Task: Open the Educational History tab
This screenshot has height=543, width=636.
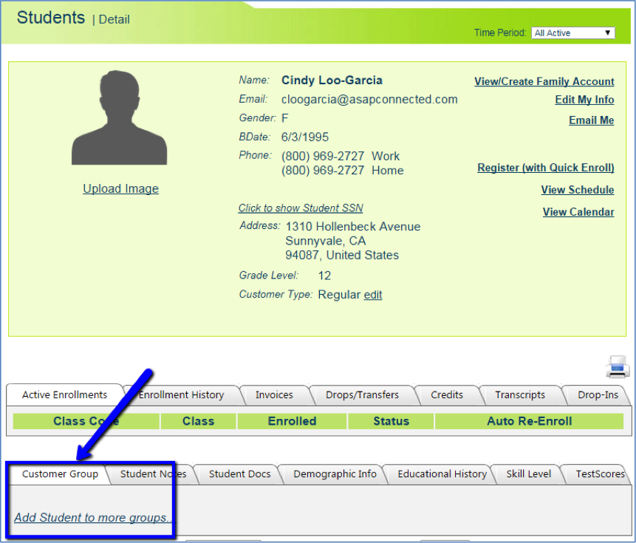Action: point(442,474)
